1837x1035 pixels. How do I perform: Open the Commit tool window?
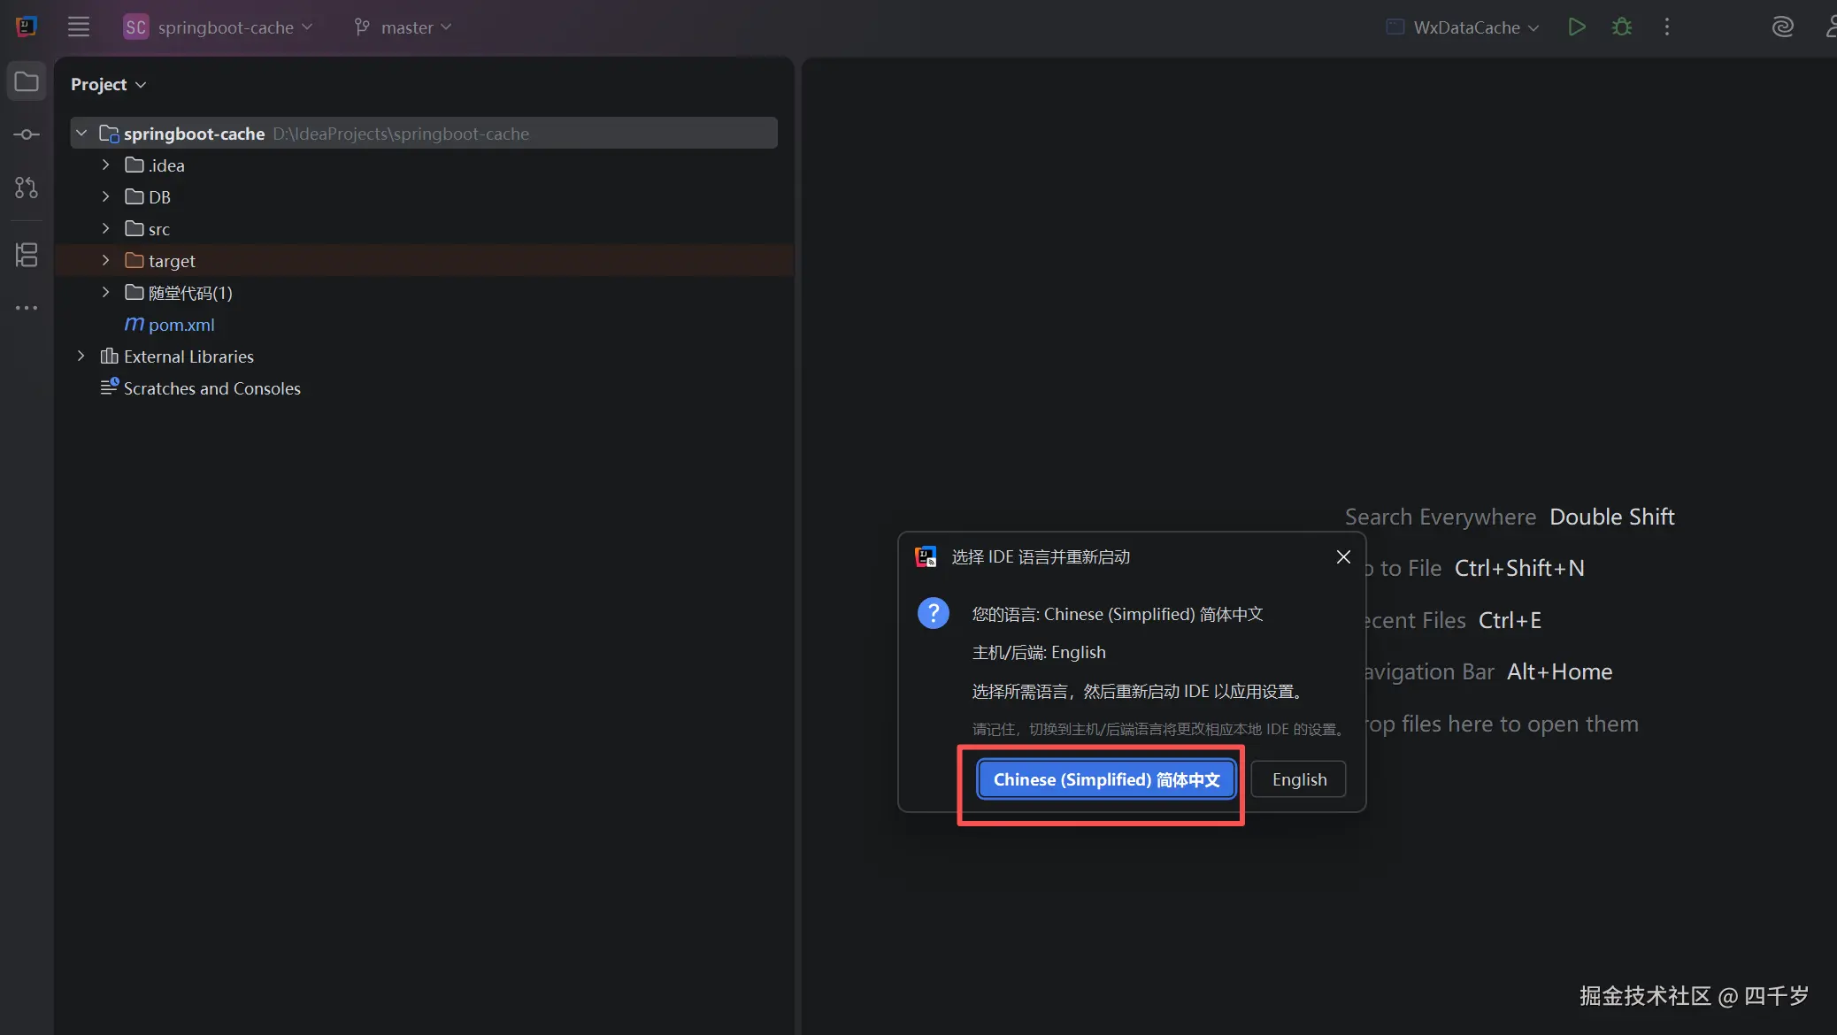coord(27,134)
